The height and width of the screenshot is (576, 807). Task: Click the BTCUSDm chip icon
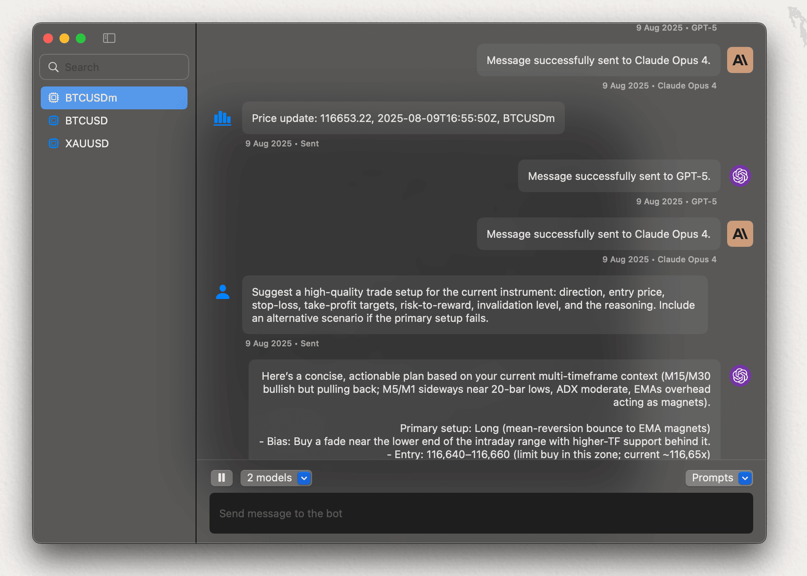(x=53, y=98)
